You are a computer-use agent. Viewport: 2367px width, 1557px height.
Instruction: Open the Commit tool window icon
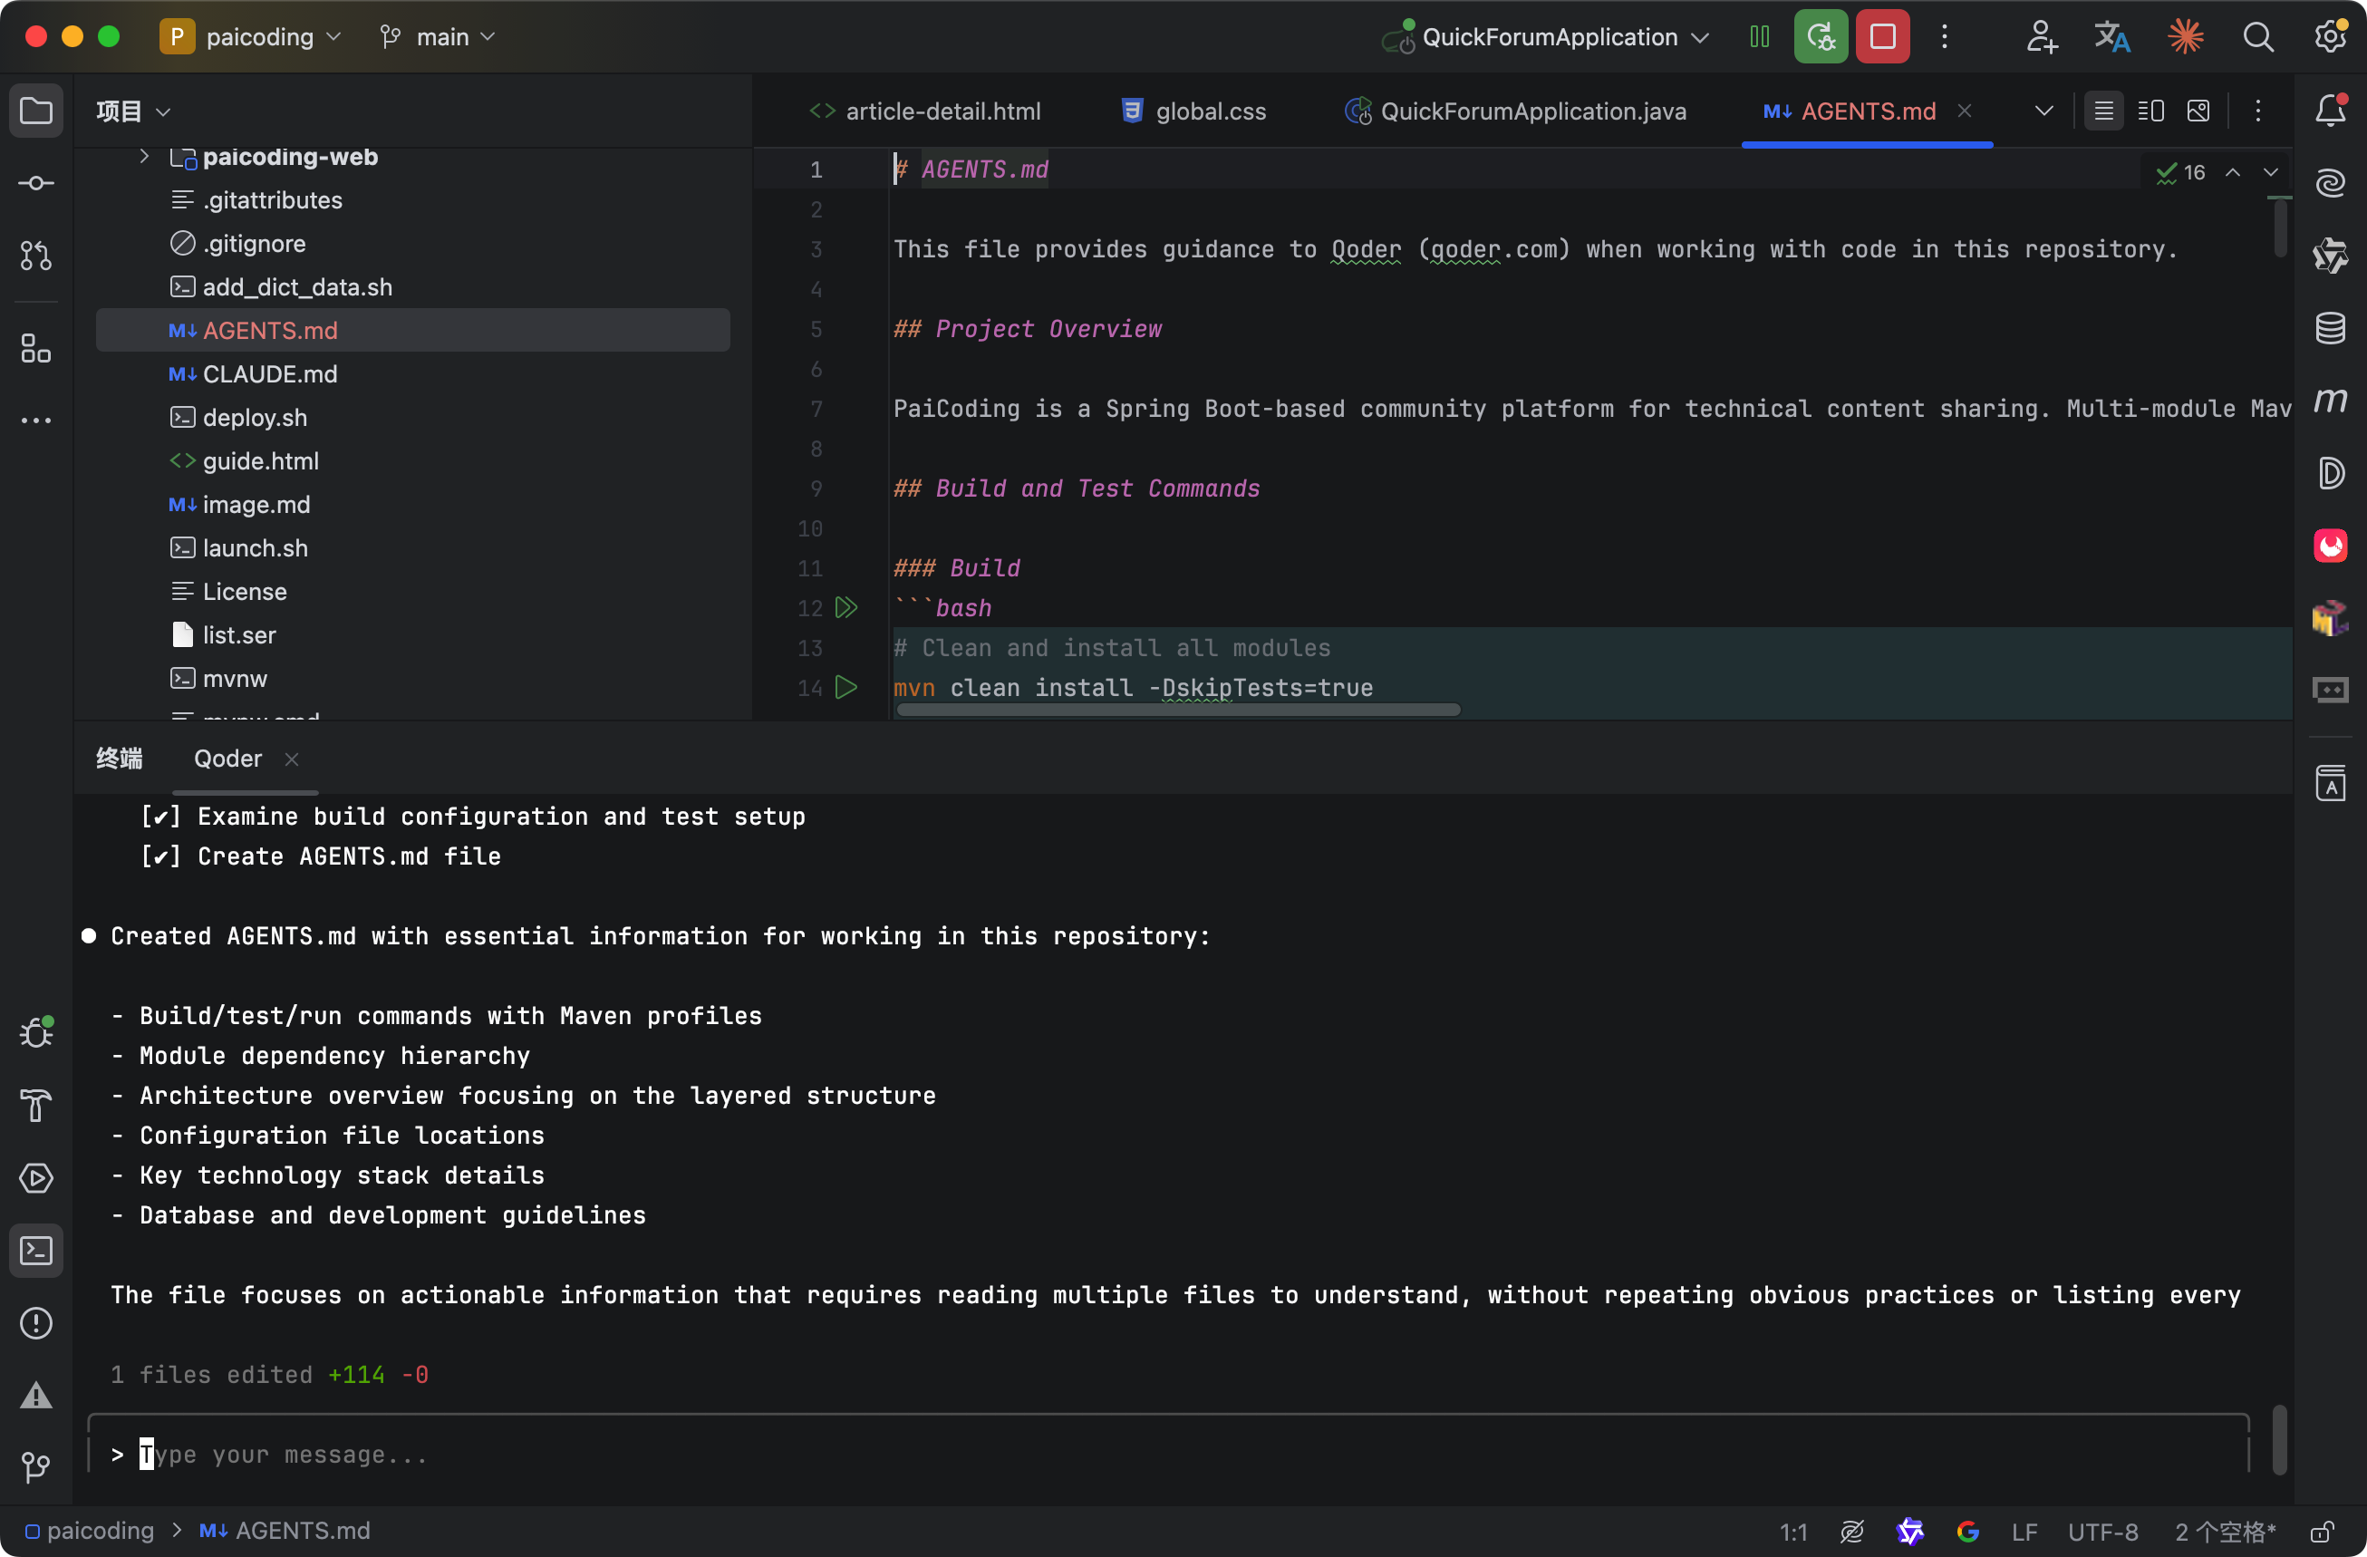click(36, 183)
